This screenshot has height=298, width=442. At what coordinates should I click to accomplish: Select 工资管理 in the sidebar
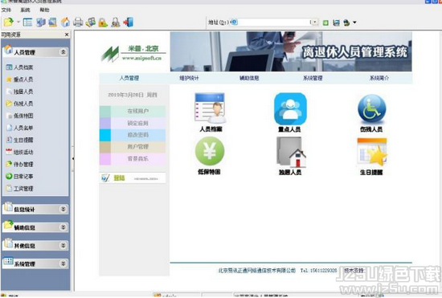[x=20, y=189]
